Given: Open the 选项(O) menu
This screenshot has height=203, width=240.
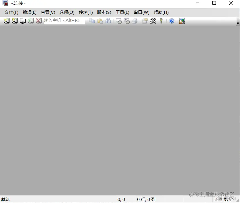Looking at the screenshot, I should (67, 12).
